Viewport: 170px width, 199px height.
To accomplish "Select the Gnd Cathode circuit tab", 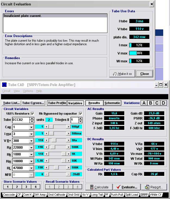I will [57, 195].
